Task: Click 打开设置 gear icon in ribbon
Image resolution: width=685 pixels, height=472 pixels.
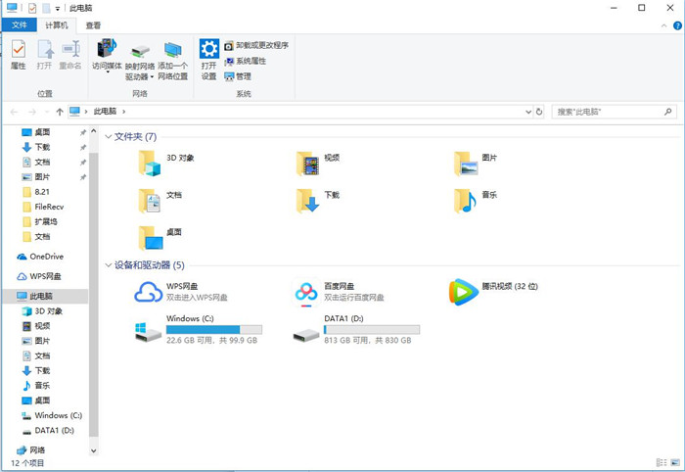Action: [208, 51]
